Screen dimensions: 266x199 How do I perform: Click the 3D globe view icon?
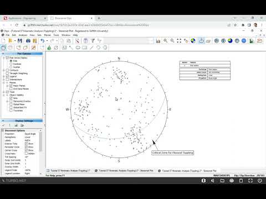click(193, 41)
